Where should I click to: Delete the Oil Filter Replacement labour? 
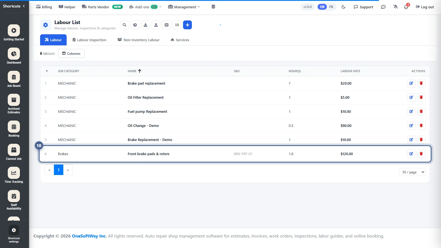[421, 97]
